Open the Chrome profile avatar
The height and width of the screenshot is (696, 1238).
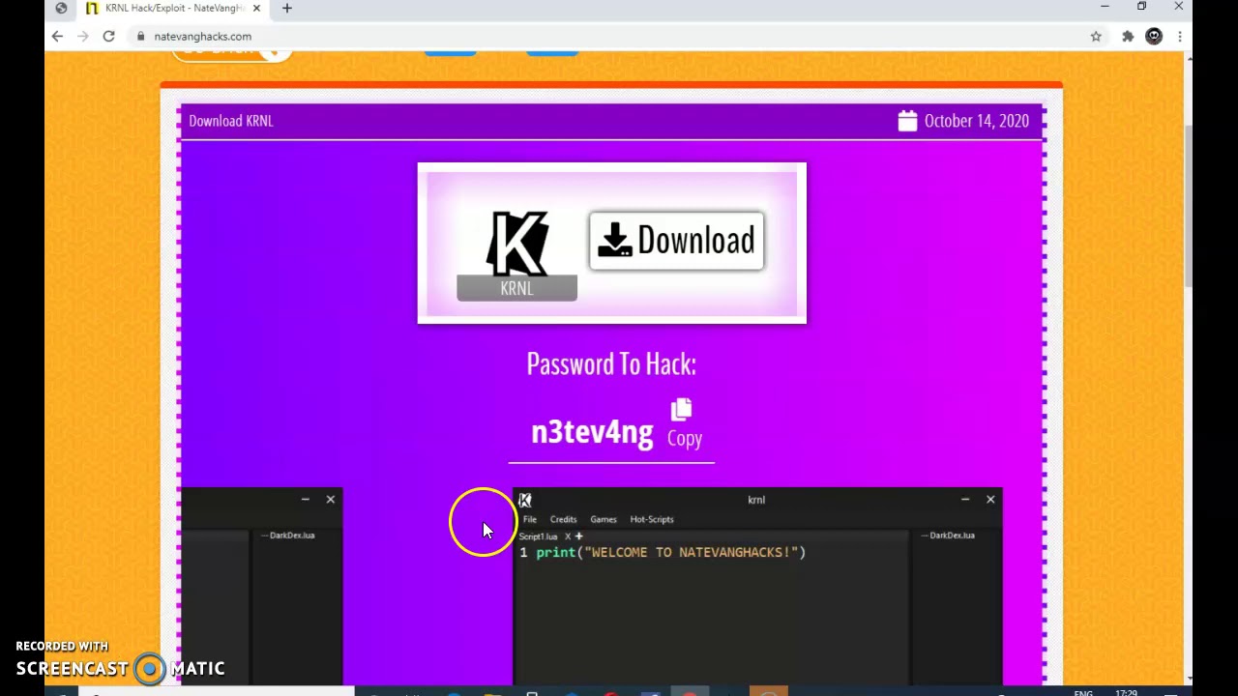tap(1154, 36)
